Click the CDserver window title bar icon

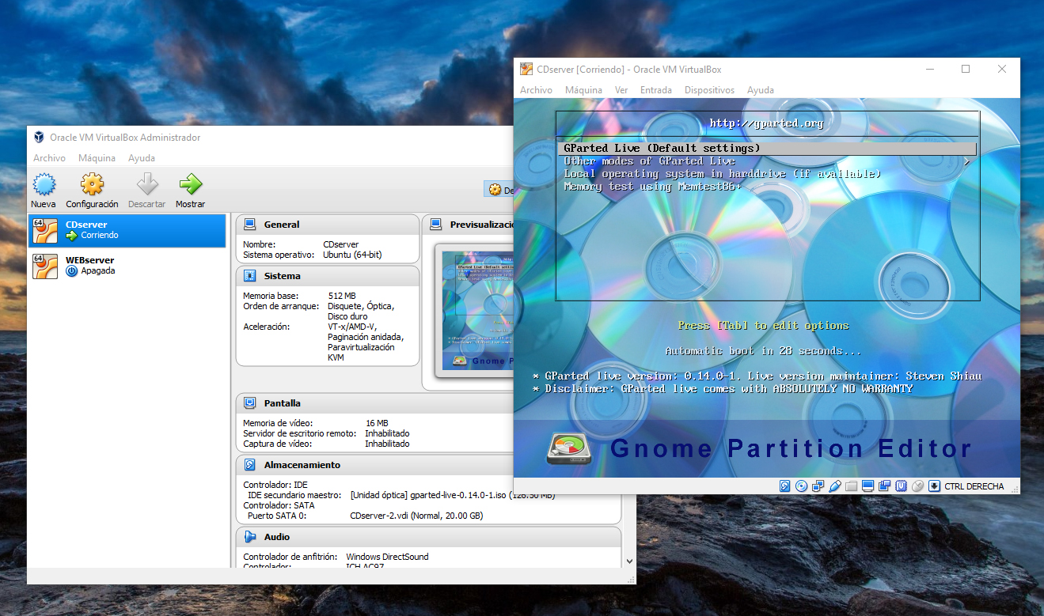pos(526,70)
